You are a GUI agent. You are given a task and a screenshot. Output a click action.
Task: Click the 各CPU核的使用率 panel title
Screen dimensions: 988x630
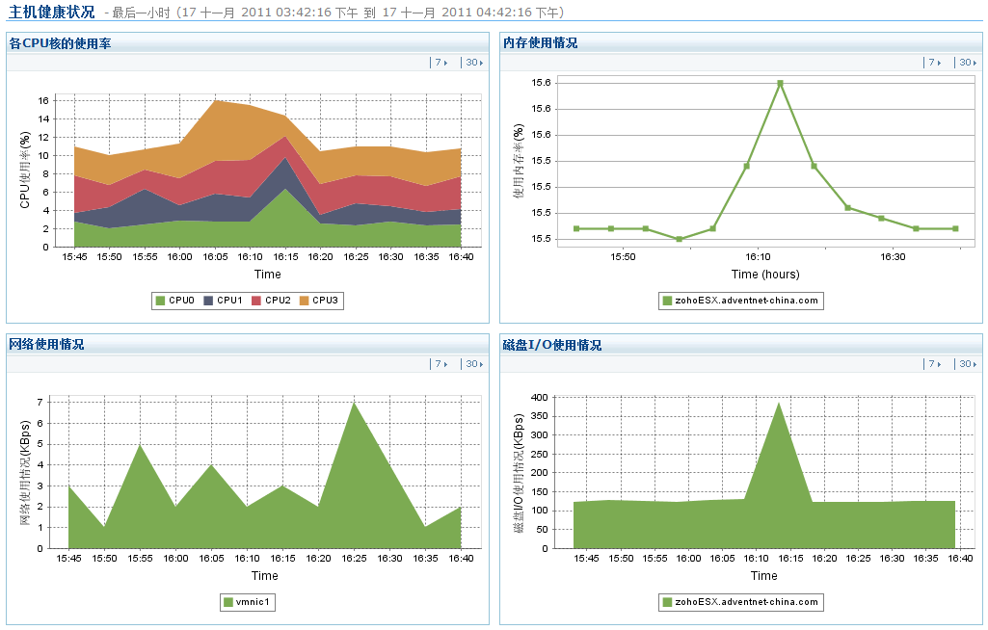[x=60, y=43]
